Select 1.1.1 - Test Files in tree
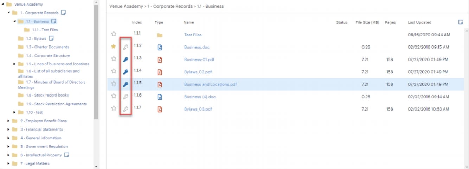 pos(45,30)
